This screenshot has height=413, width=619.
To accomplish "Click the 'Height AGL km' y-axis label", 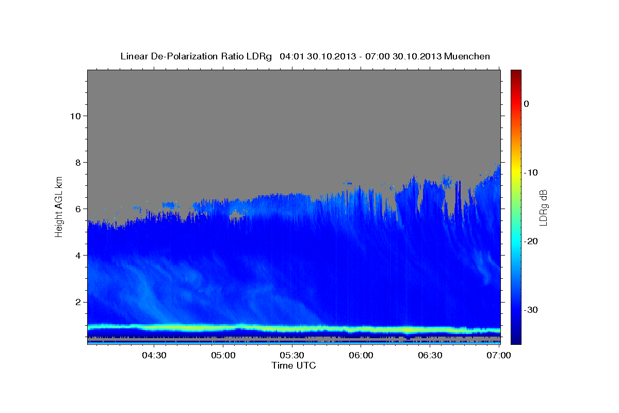I will tap(59, 207).
